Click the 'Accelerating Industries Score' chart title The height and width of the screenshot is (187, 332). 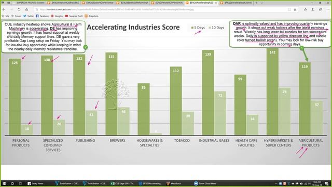[x=133, y=27]
